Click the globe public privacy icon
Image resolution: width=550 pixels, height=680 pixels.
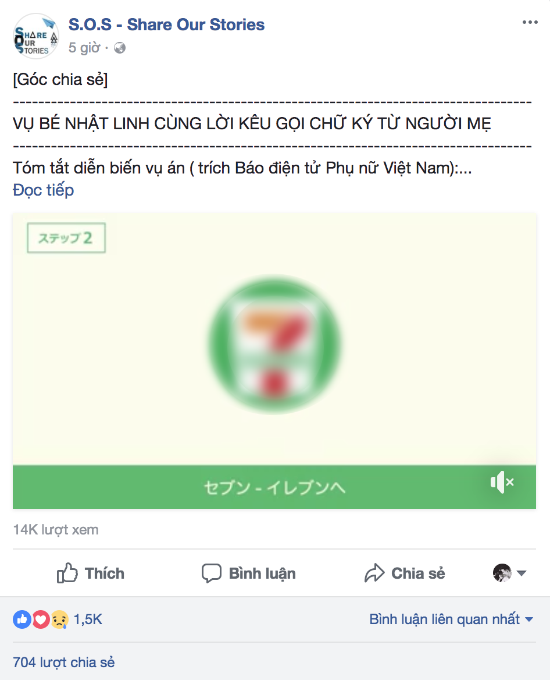tap(120, 48)
